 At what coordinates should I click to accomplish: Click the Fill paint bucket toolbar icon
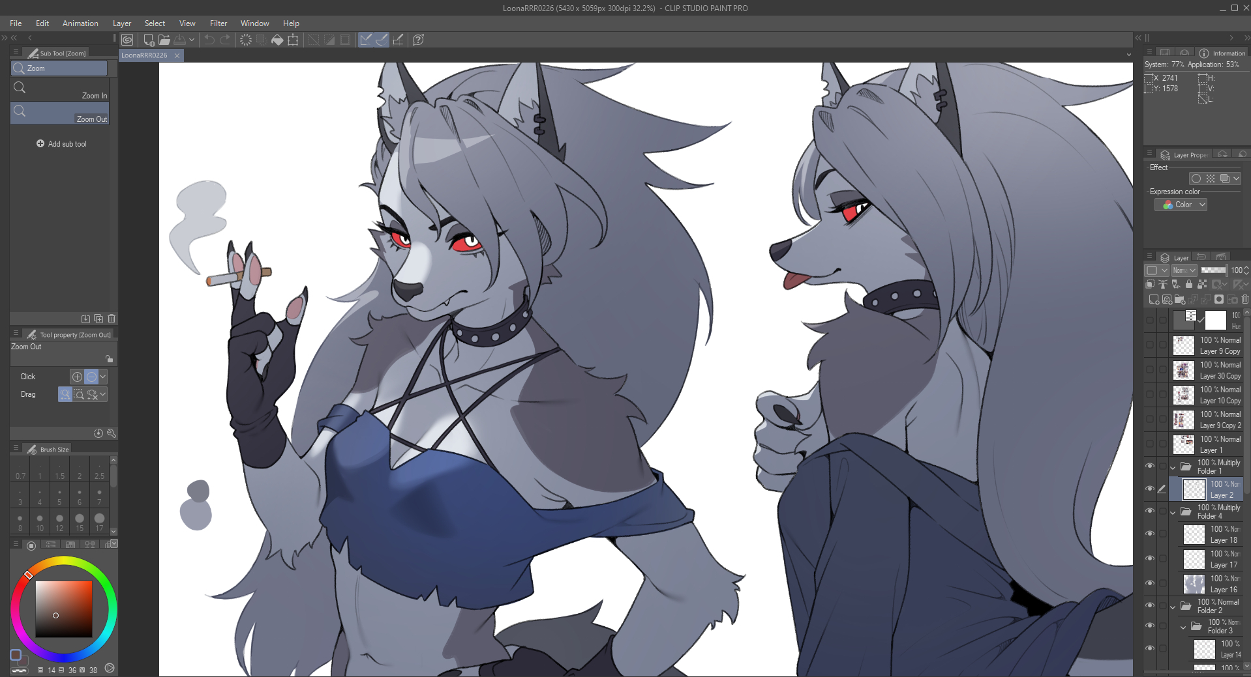click(277, 40)
